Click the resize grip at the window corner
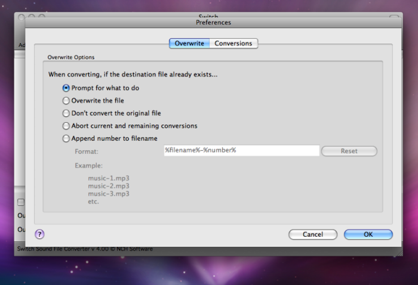The height and width of the screenshot is (285, 418). (x=400, y=253)
